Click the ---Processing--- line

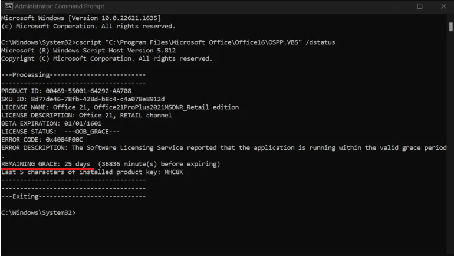point(73,75)
